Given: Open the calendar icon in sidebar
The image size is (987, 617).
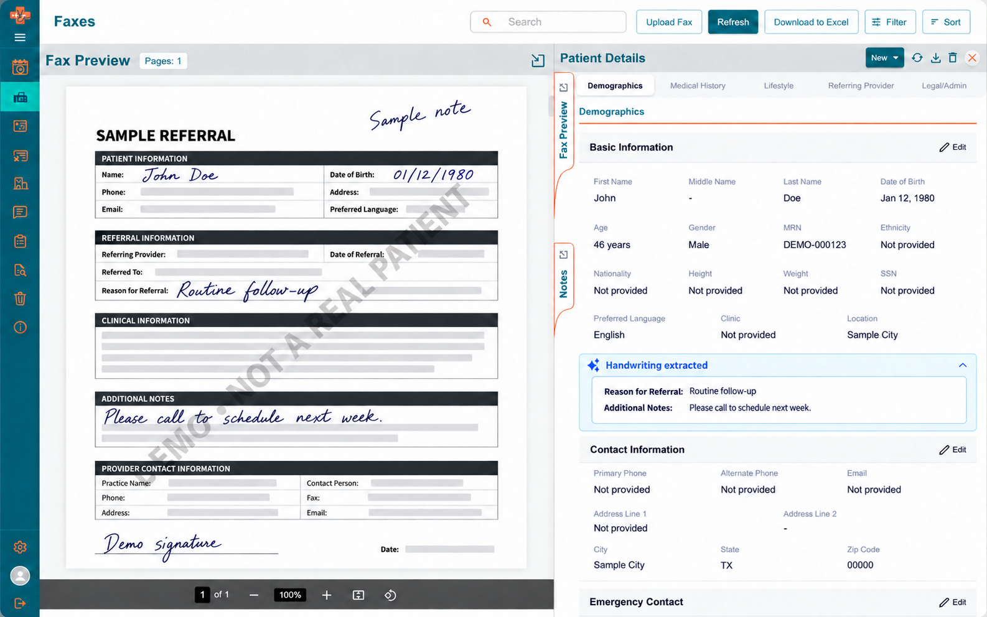Looking at the screenshot, I should click(20, 67).
